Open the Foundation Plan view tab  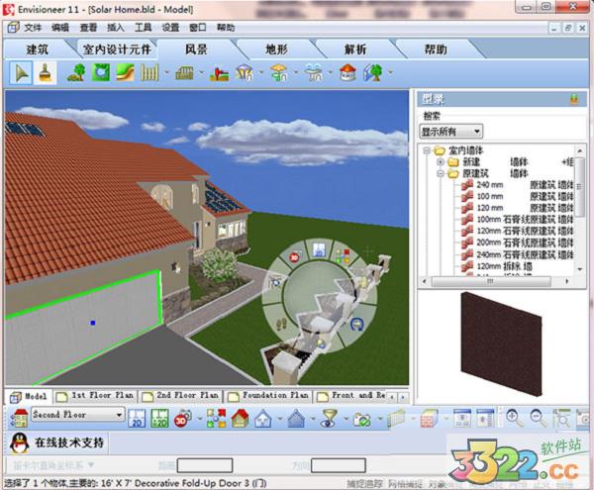tap(268, 396)
